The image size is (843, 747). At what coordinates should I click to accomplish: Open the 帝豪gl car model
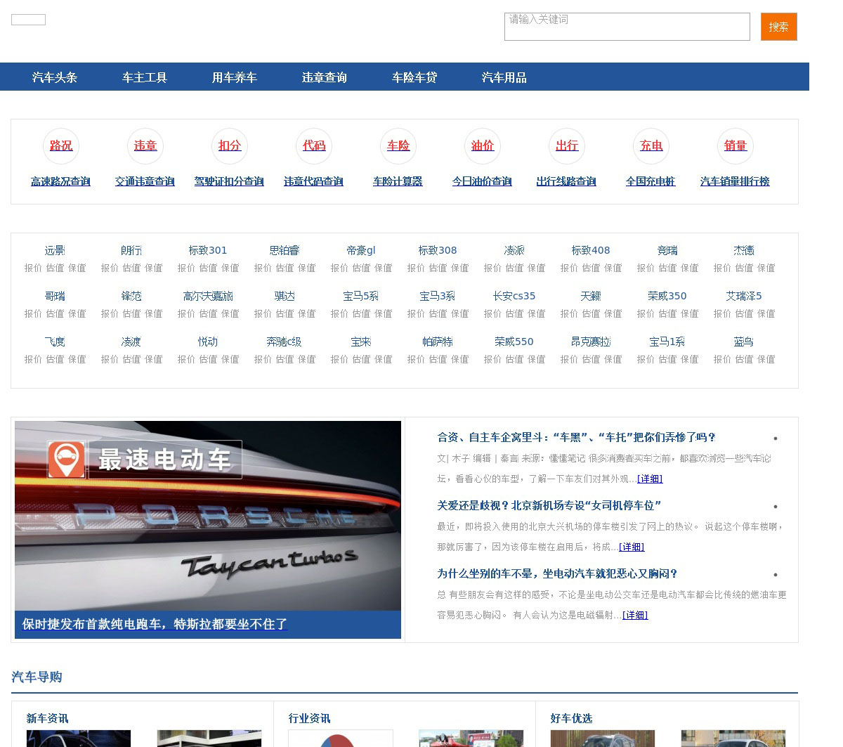point(361,250)
